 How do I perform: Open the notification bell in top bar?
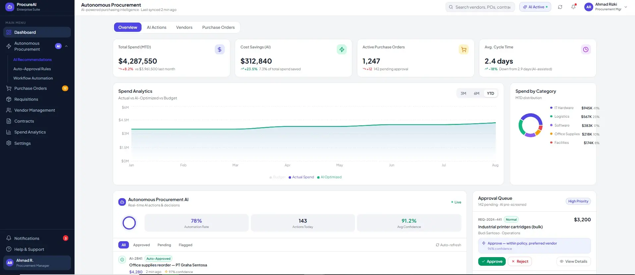click(573, 7)
